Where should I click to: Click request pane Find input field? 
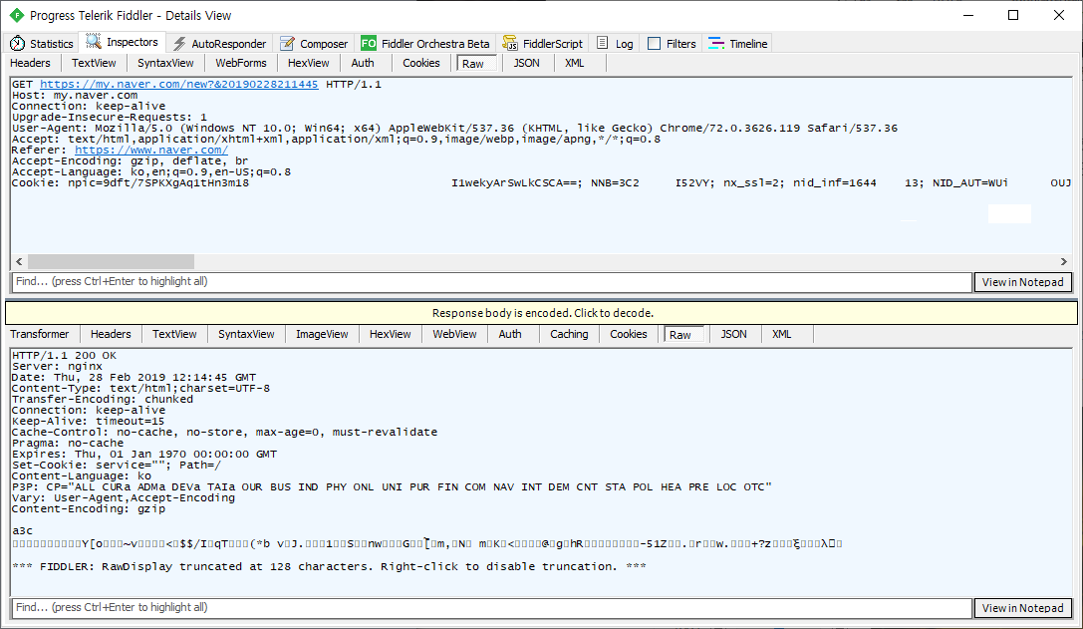point(492,282)
